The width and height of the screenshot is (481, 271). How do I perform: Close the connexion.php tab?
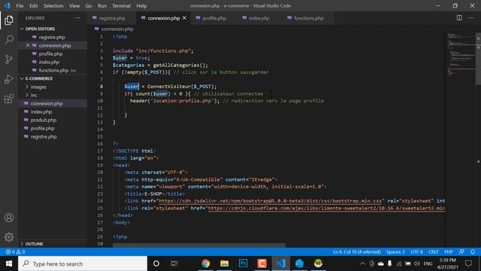coord(184,18)
